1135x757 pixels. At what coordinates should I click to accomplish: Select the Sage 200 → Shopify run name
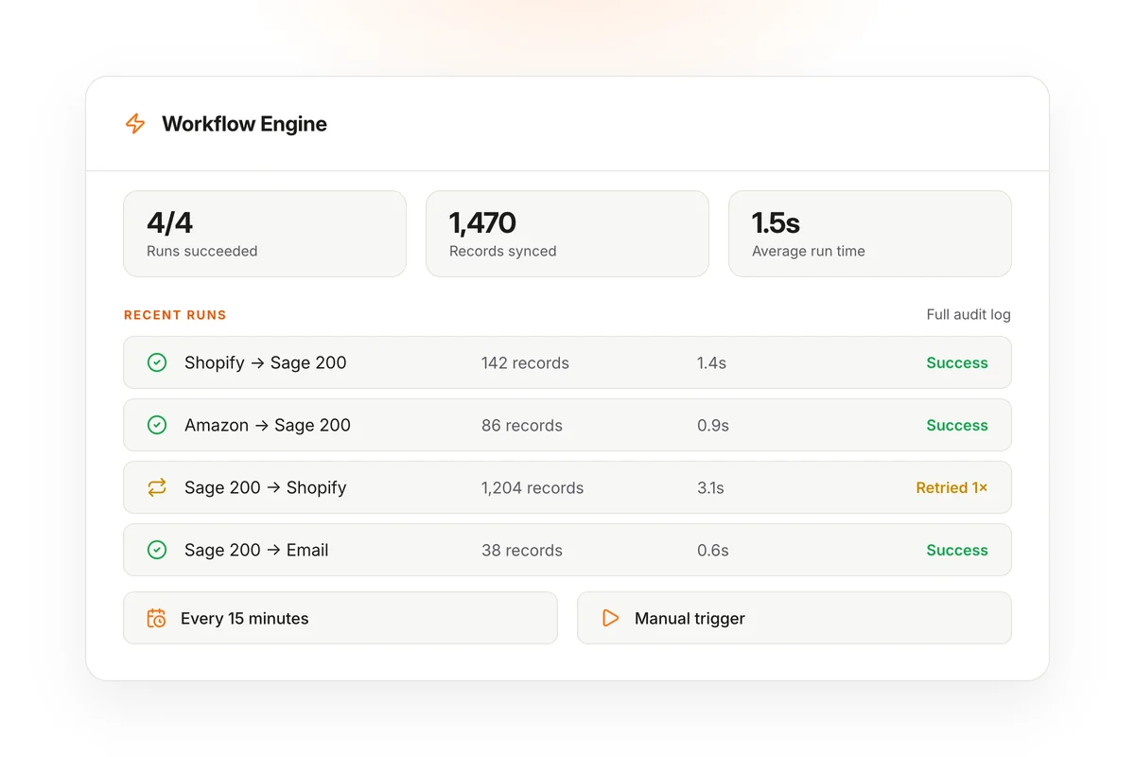[x=266, y=487]
